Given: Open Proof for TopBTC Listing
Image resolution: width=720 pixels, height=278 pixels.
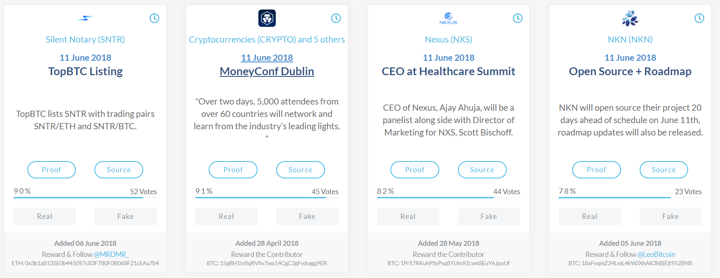Looking at the screenshot, I should tap(51, 170).
